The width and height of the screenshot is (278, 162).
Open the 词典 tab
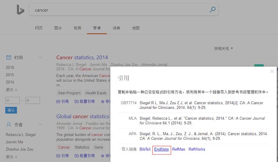116,28
